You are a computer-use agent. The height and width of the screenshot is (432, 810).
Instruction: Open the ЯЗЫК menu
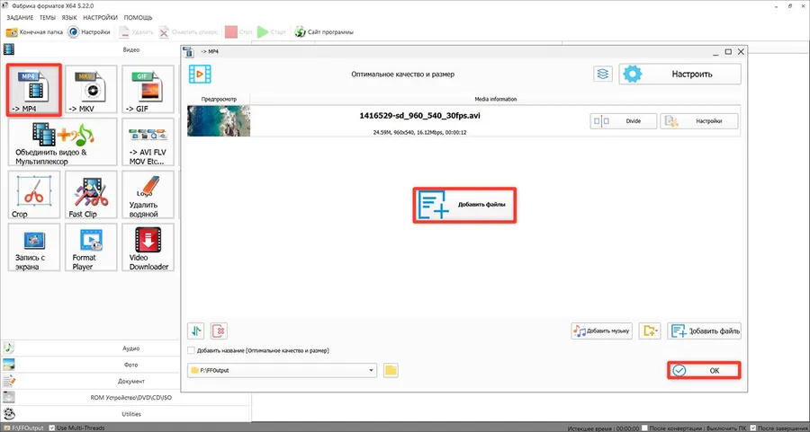click(69, 18)
